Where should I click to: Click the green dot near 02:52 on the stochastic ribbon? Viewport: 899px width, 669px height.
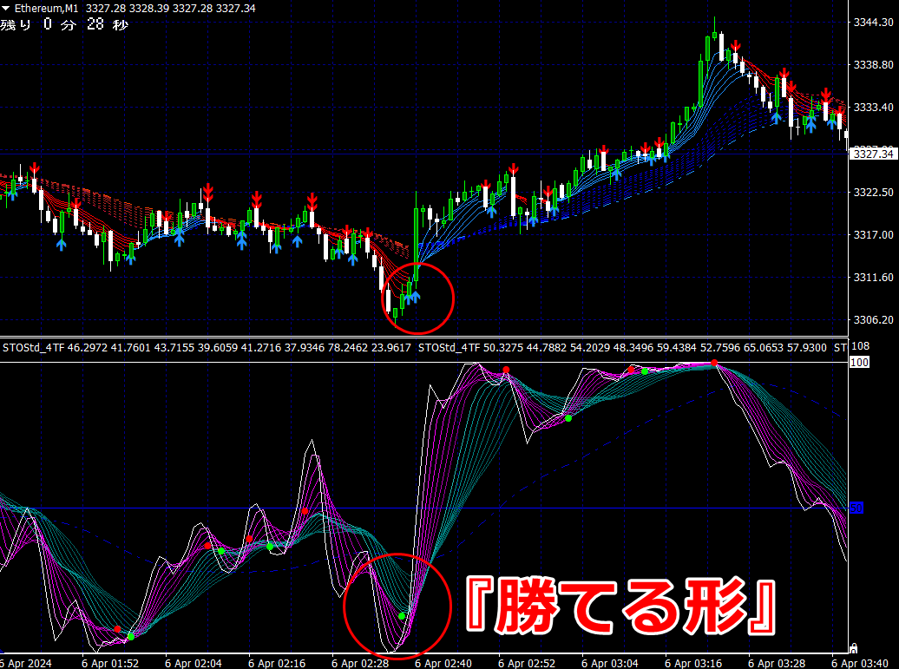click(x=568, y=418)
